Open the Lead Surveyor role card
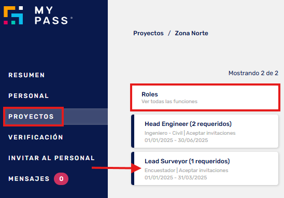Image resolution: width=284 pixels, height=198 pixels. pos(205,168)
